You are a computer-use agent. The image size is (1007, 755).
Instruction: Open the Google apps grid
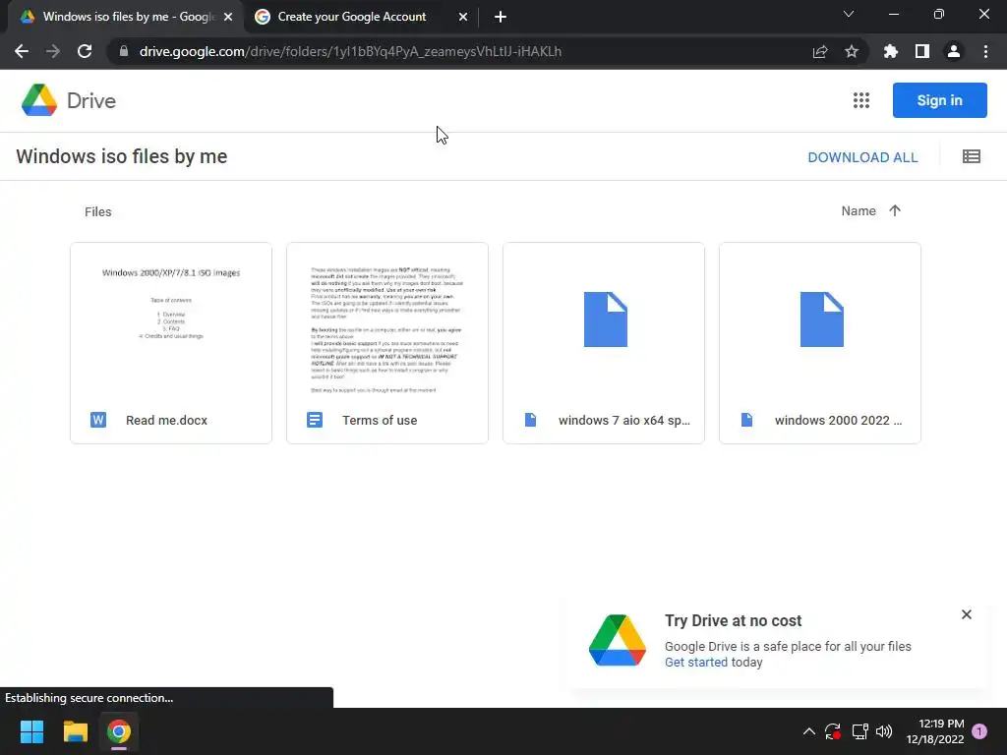(x=861, y=100)
